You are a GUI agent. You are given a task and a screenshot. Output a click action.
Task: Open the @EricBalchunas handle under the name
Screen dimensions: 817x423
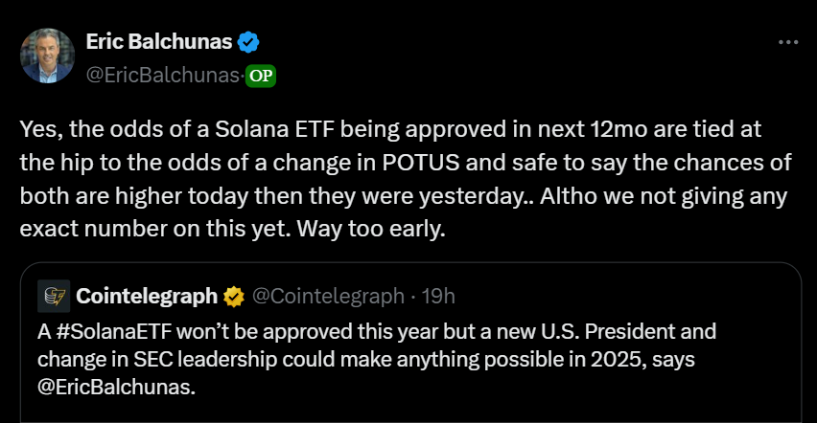pos(163,76)
